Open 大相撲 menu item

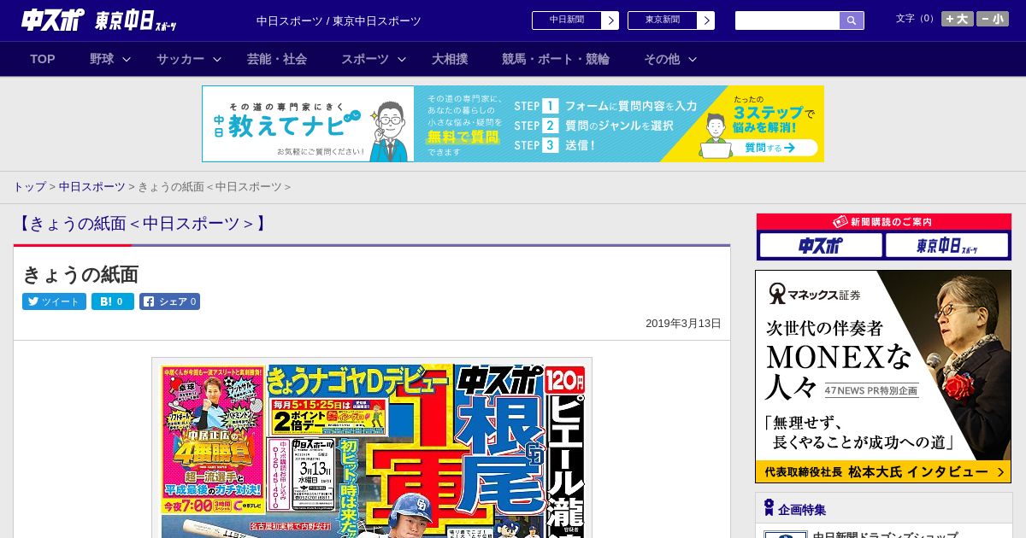tap(450, 59)
